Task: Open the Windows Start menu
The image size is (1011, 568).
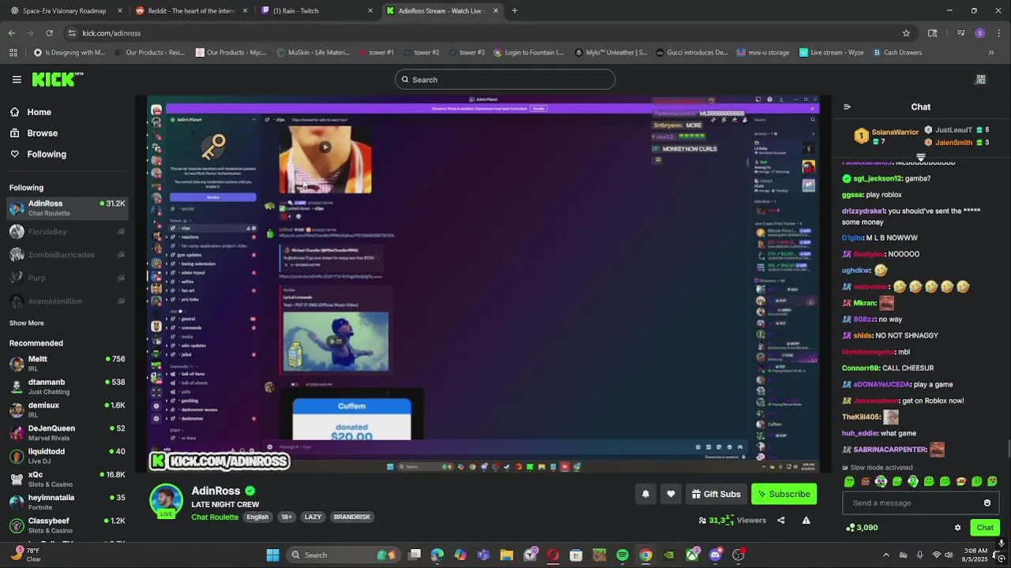Action: pos(272,555)
